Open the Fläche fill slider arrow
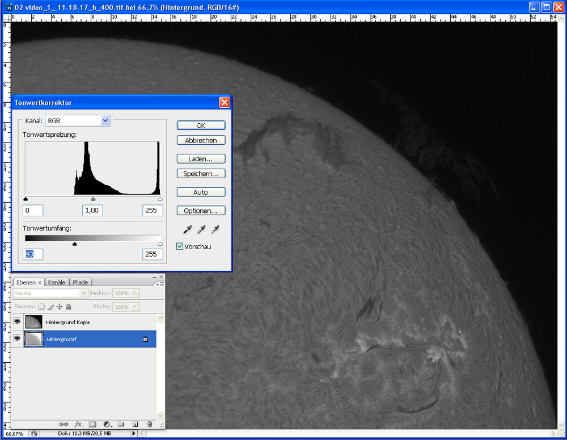Viewport: 567px width, 440px height. pos(134,307)
